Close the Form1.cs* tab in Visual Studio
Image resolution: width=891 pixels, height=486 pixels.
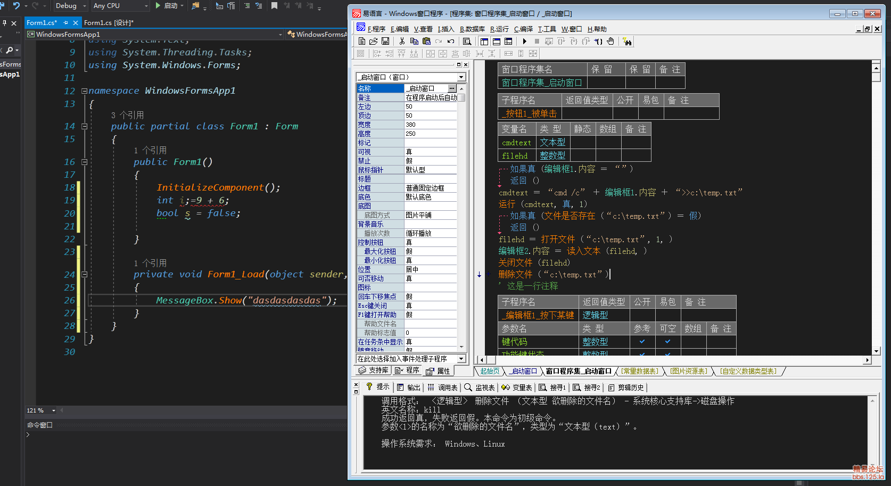click(76, 22)
